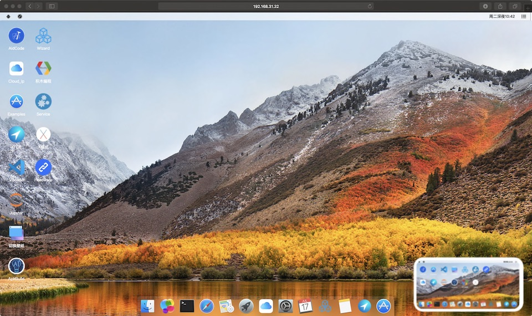
Task: Open the 切换壁纸 wallpaper switcher icon
Action: click(x=16, y=233)
